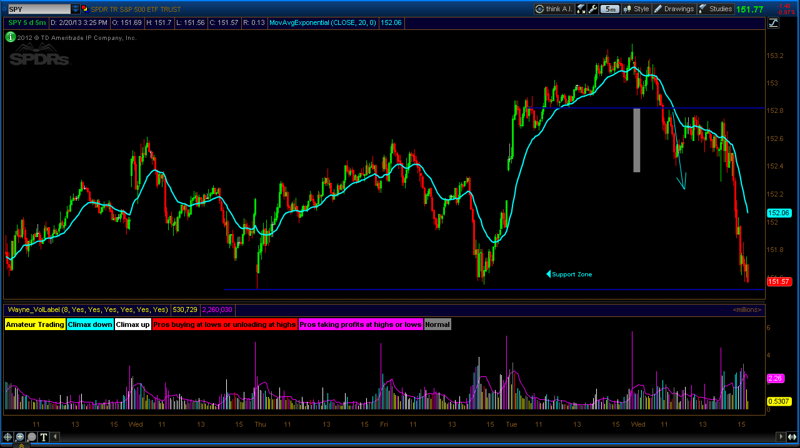
Task: Click the 'SPY 5 d 5m' label
Action: 27,22
